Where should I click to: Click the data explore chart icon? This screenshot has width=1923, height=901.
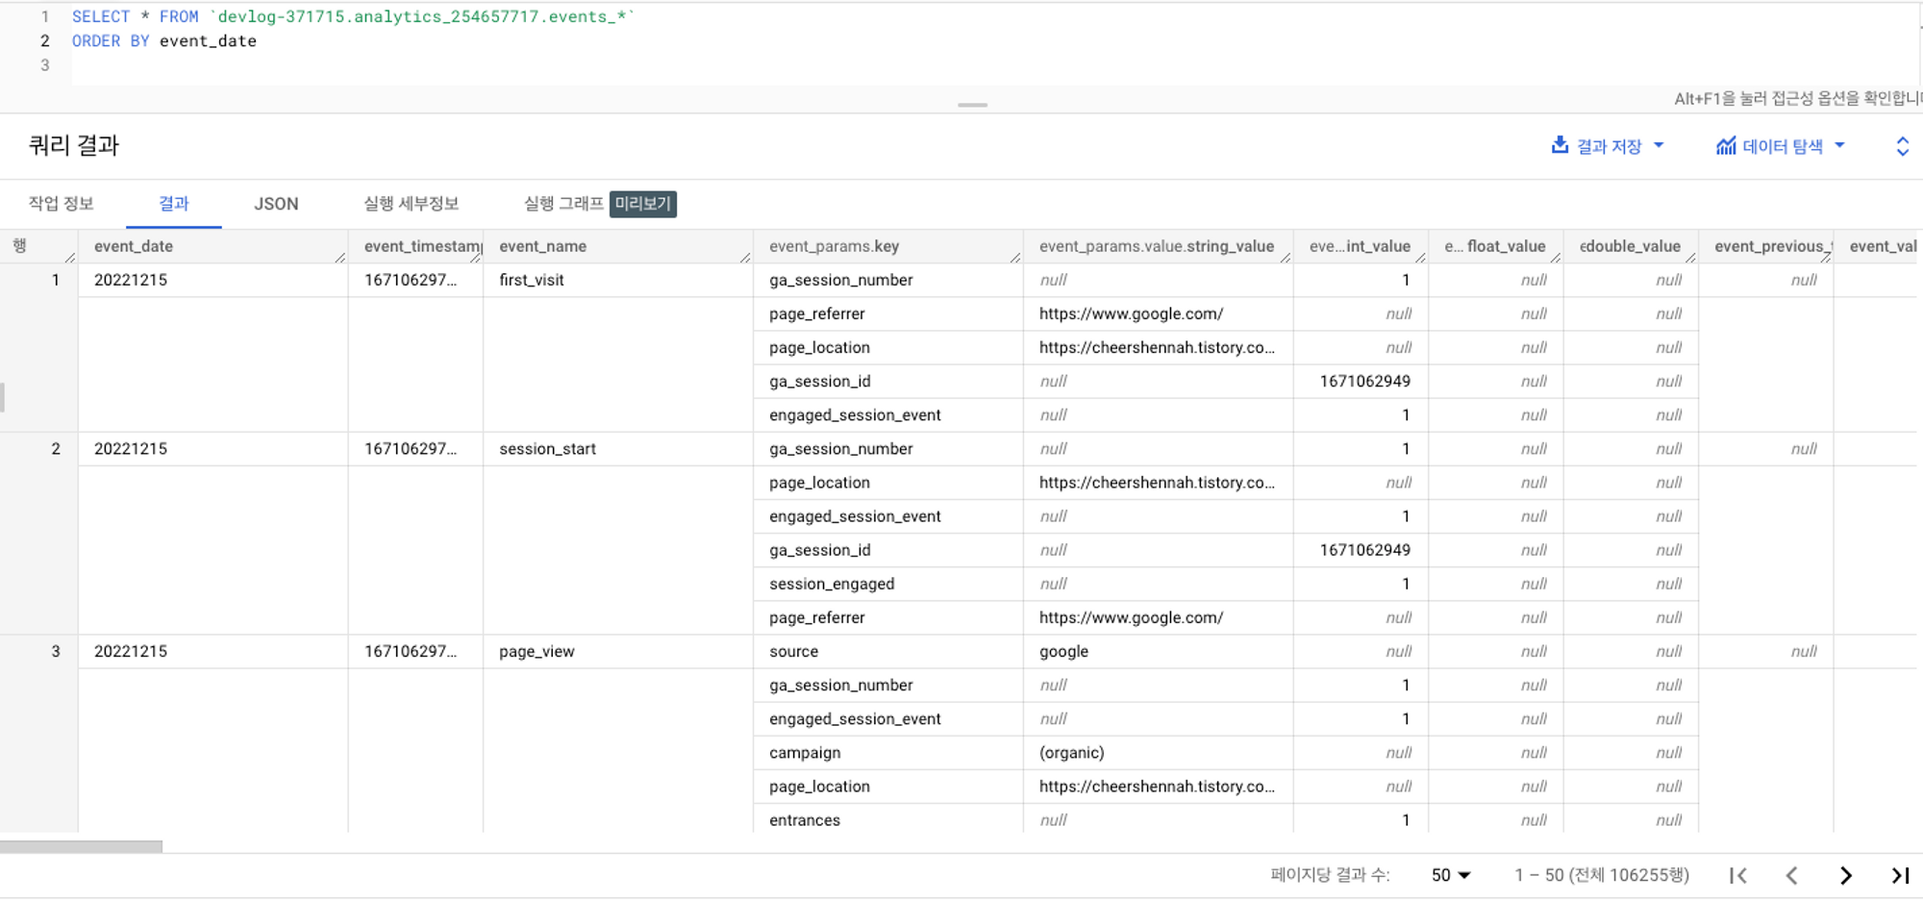(1726, 145)
